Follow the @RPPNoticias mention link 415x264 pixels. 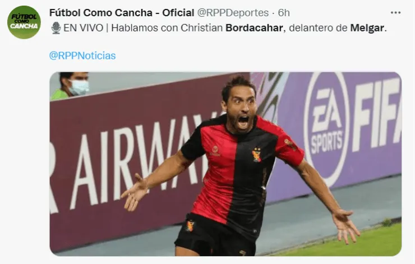click(82, 55)
